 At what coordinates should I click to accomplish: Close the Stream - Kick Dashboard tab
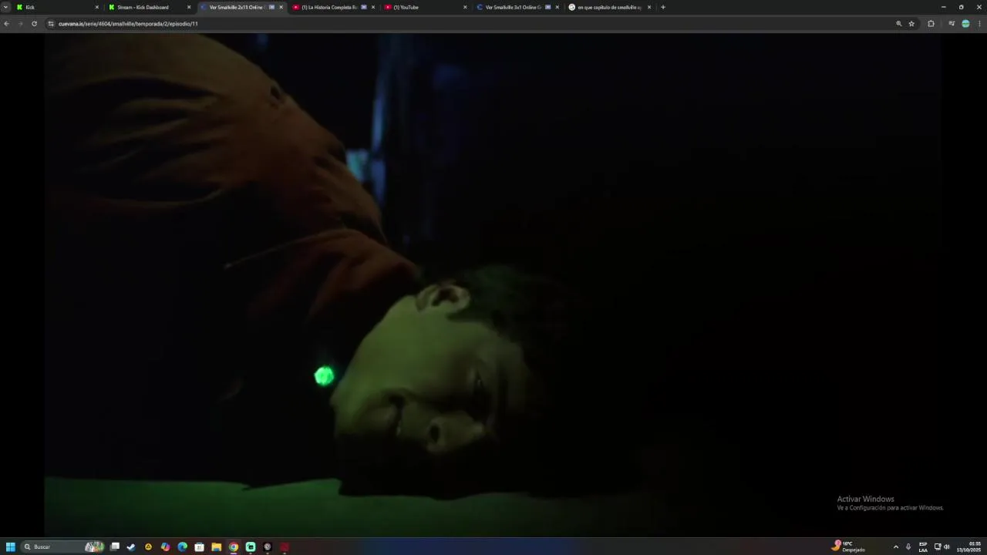pyautogui.click(x=189, y=7)
